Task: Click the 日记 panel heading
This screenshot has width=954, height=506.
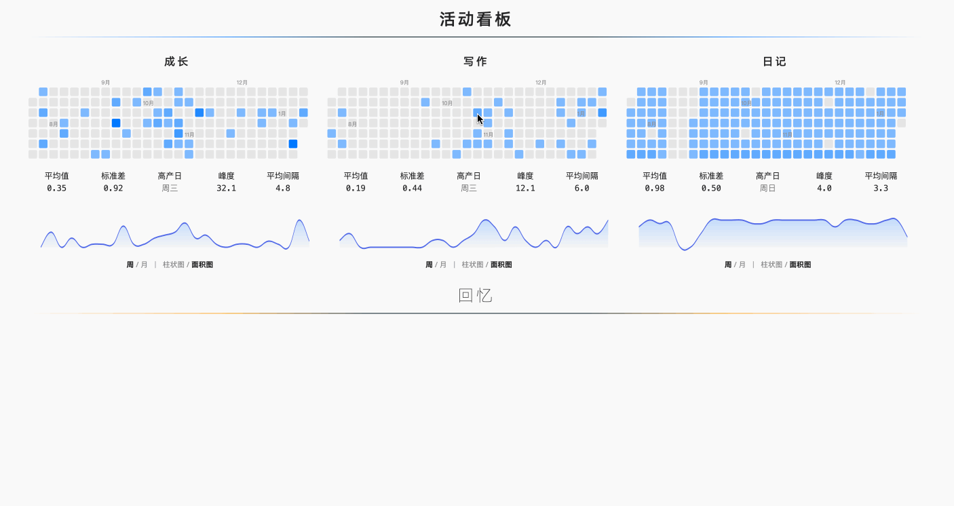Action: (x=774, y=62)
